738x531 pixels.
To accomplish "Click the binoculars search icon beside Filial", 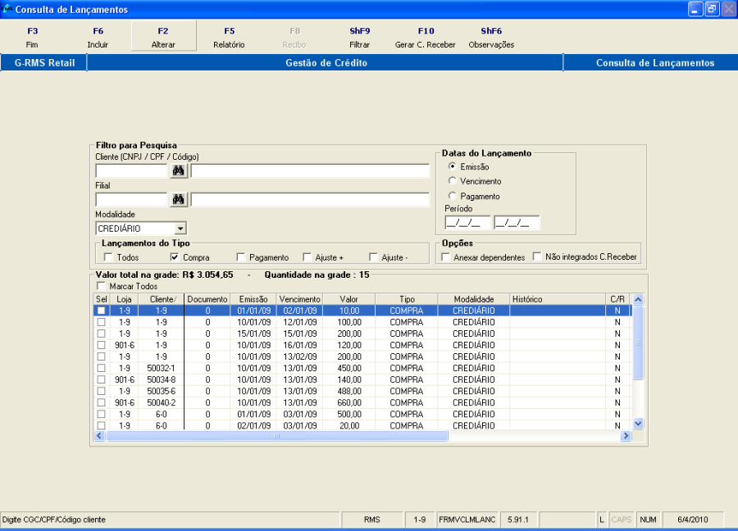I will pos(179,200).
